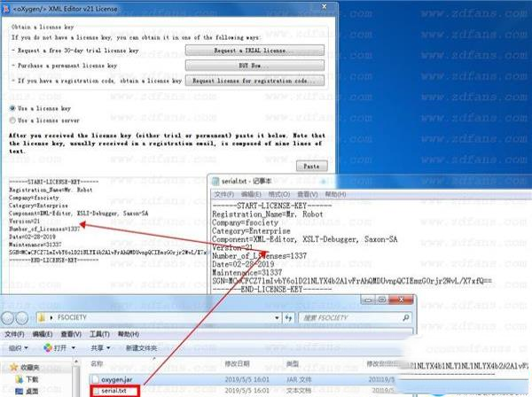
Task: Click 新建文件夹 in the Explorer toolbar
Action: [x=142, y=348]
